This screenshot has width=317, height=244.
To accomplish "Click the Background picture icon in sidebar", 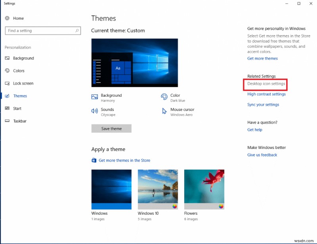I will (7, 58).
